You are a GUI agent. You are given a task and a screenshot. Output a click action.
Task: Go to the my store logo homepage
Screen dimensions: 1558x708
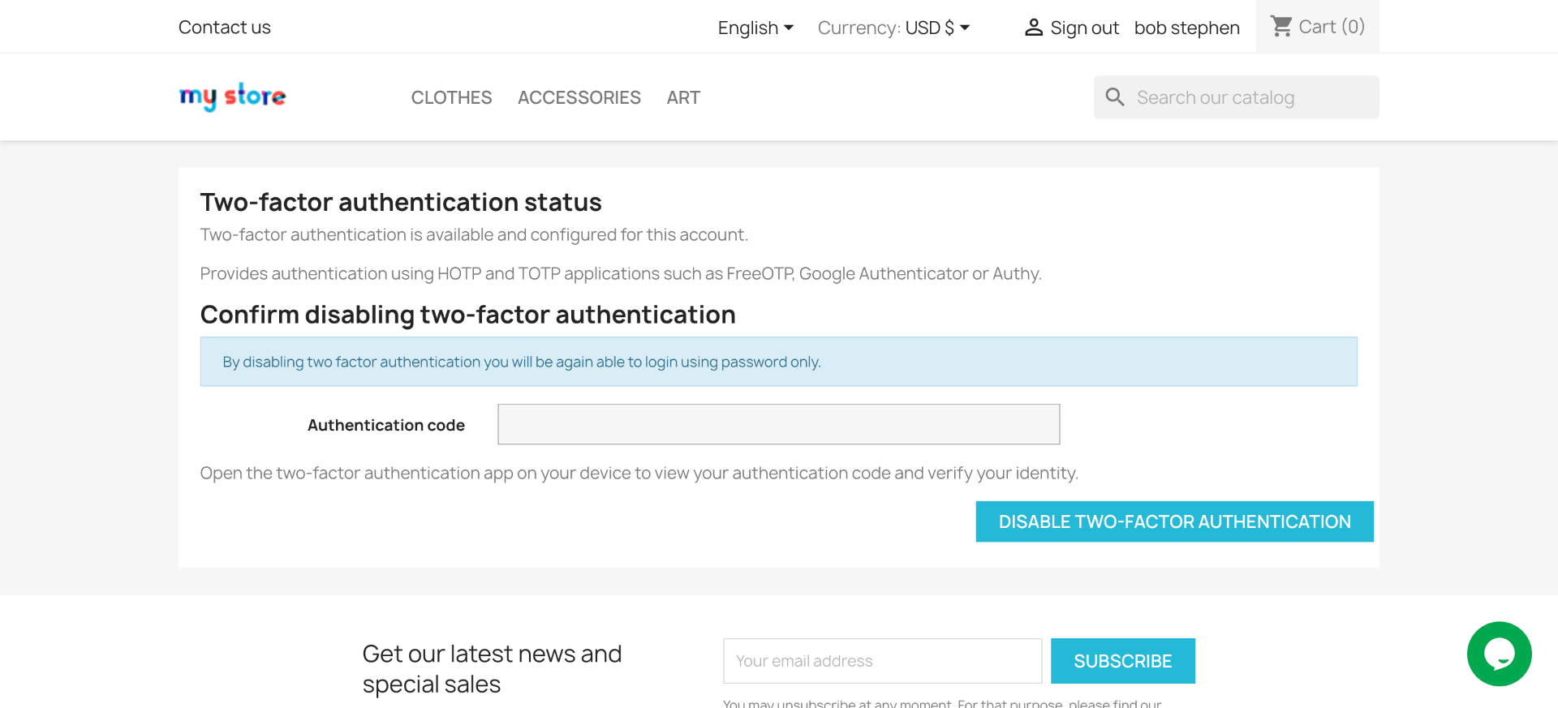[x=232, y=97]
